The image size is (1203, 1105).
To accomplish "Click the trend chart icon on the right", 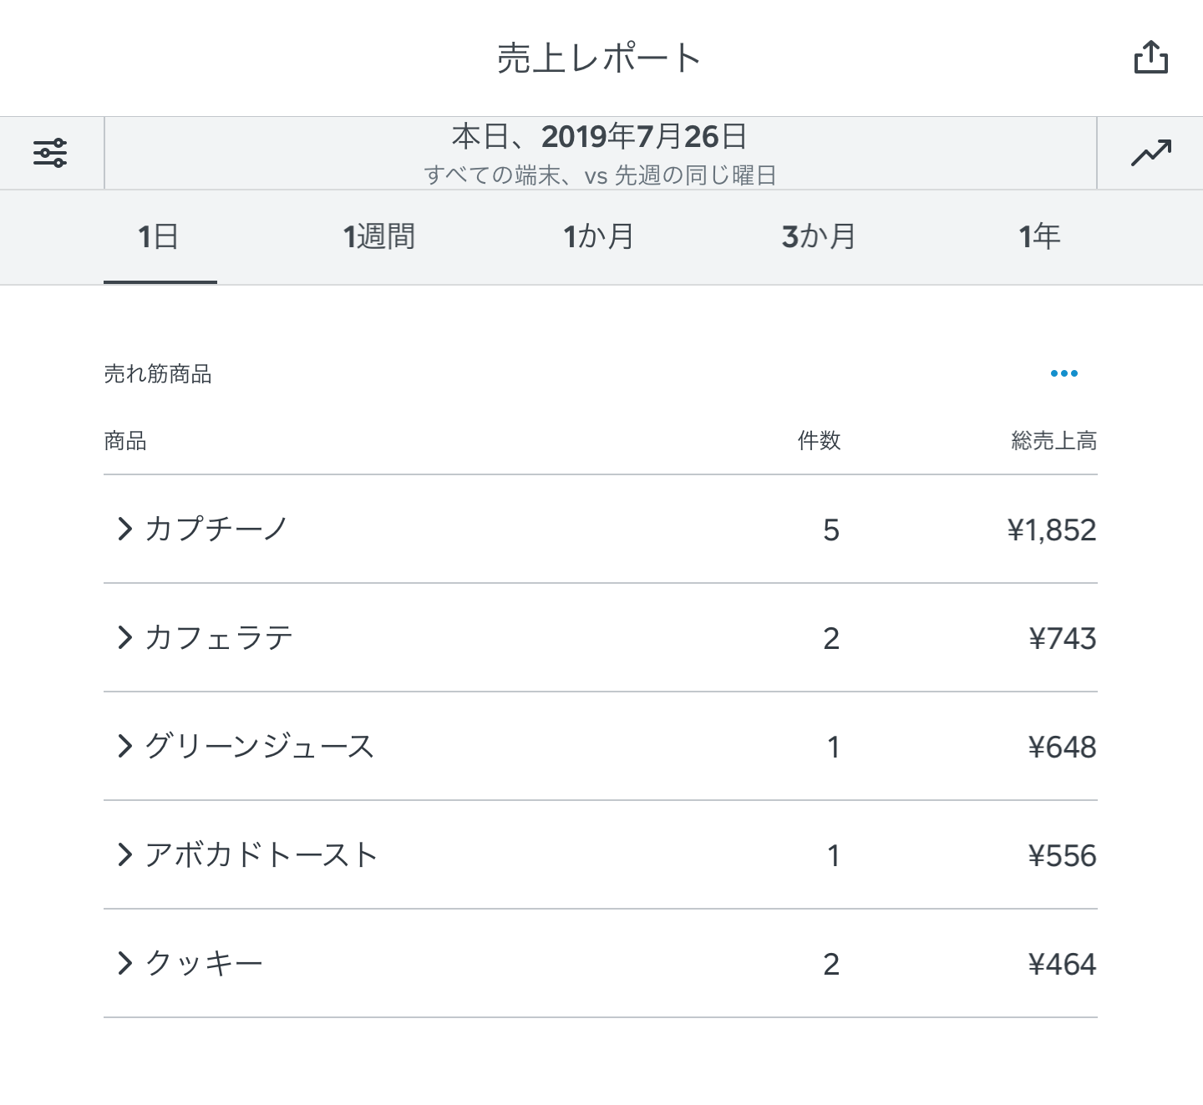I will (1151, 153).
